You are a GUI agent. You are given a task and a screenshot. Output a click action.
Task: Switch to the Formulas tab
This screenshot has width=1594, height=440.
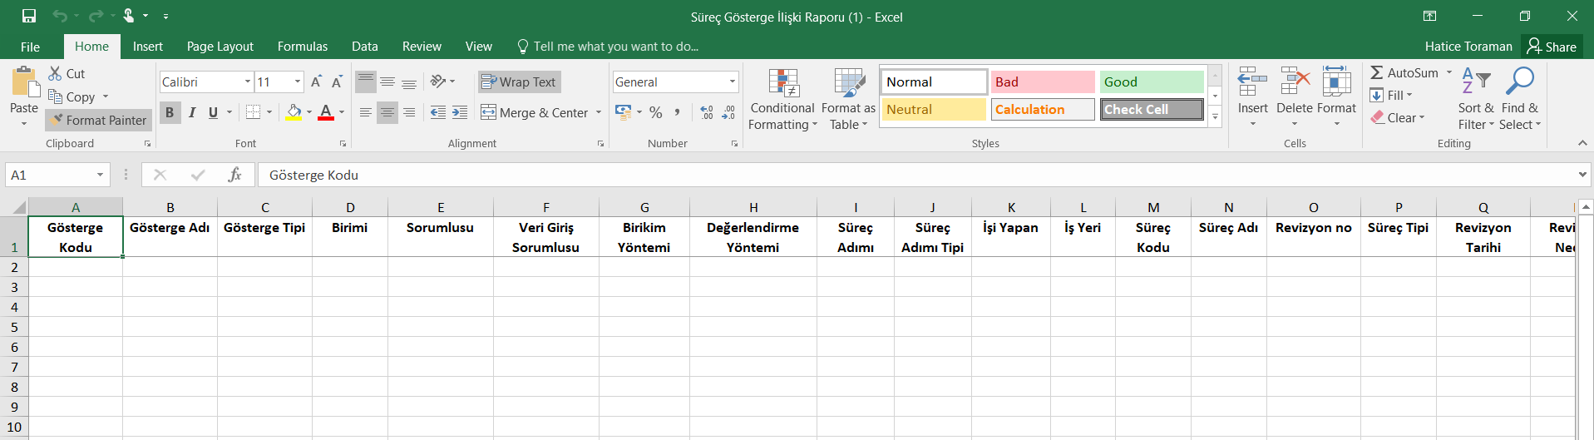coord(303,47)
